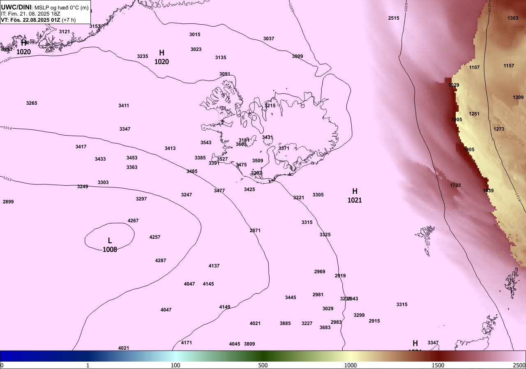Click the height value 2899
The width and height of the screenshot is (526, 369).
pyautogui.click(x=8, y=202)
